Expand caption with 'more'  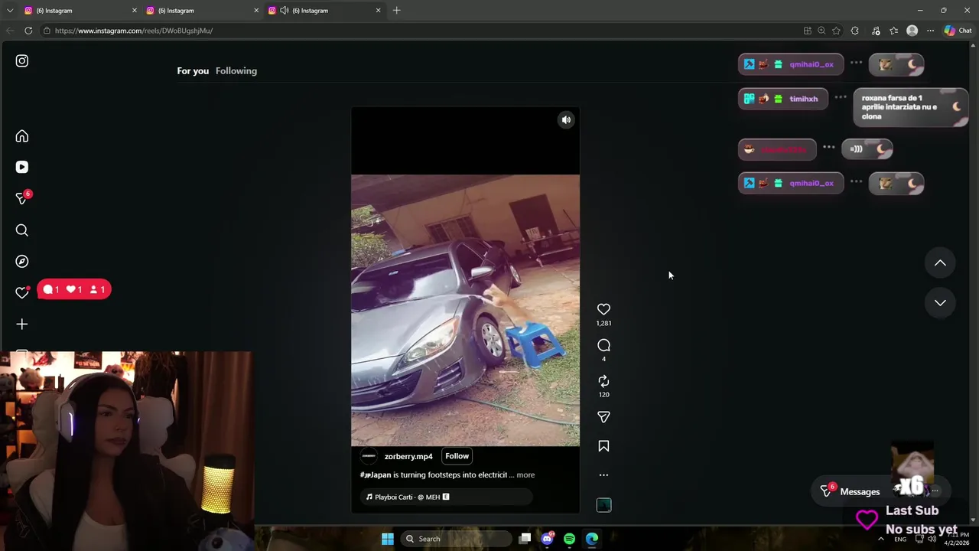pos(525,474)
